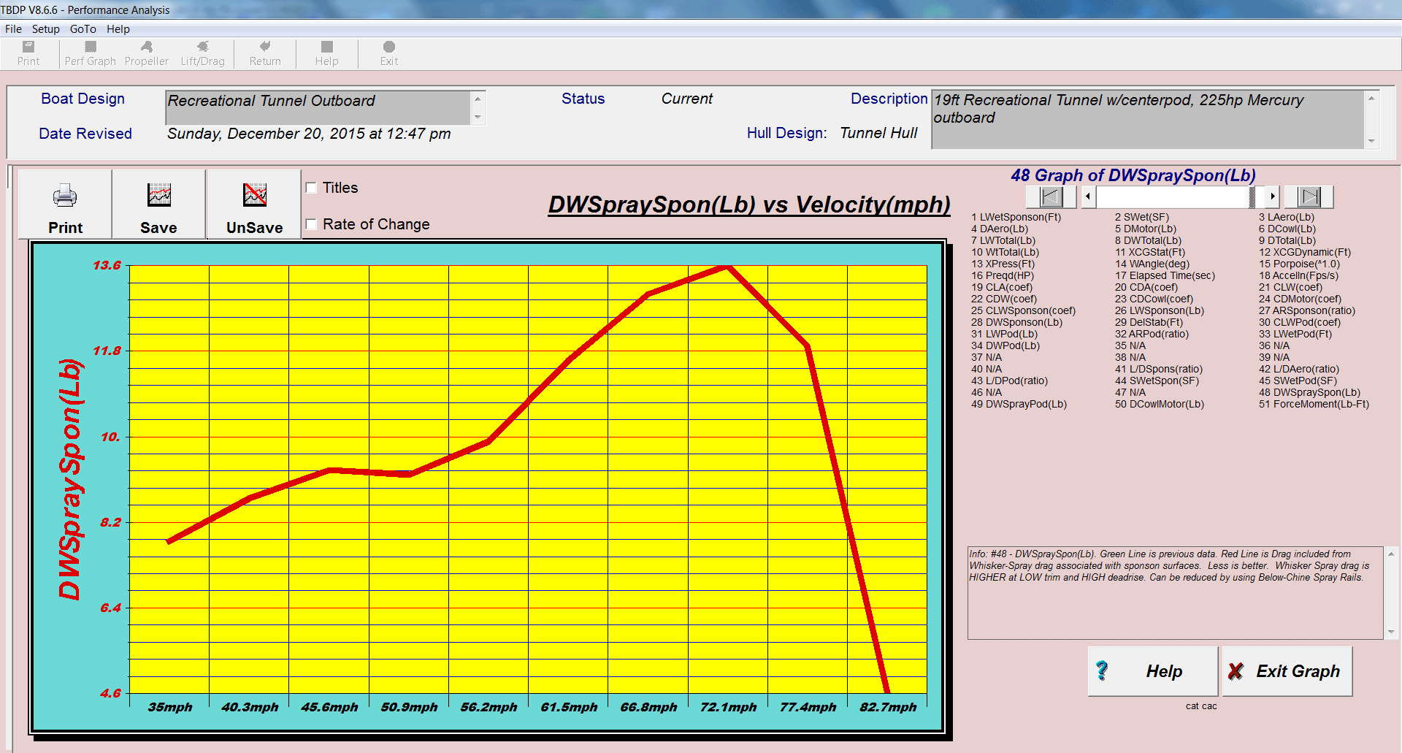1402x753 pixels.
Task: Select '41 L/DSpons(ratio)' in graph list
Action: click(x=1159, y=369)
